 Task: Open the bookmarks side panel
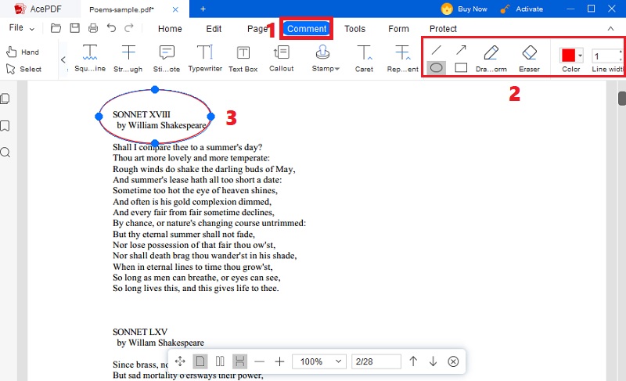[5, 126]
